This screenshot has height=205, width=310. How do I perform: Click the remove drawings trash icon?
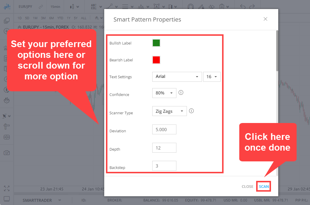pos(222,6)
